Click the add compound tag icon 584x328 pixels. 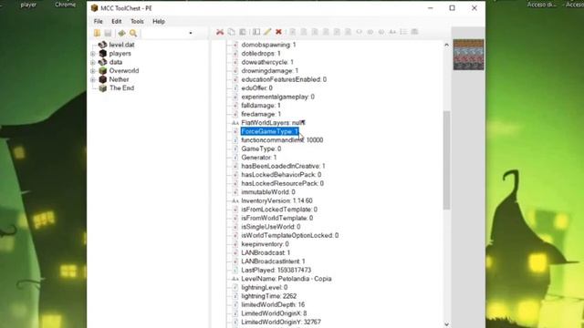(x=414, y=32)
